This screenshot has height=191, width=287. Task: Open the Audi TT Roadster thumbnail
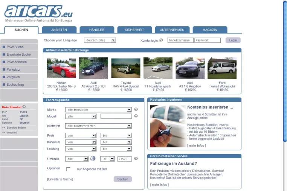point(158,68)
